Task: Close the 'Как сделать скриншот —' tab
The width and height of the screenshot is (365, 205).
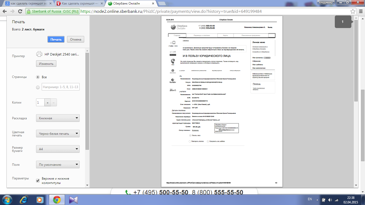Action: pyautogui.click(x=101, y=4)
